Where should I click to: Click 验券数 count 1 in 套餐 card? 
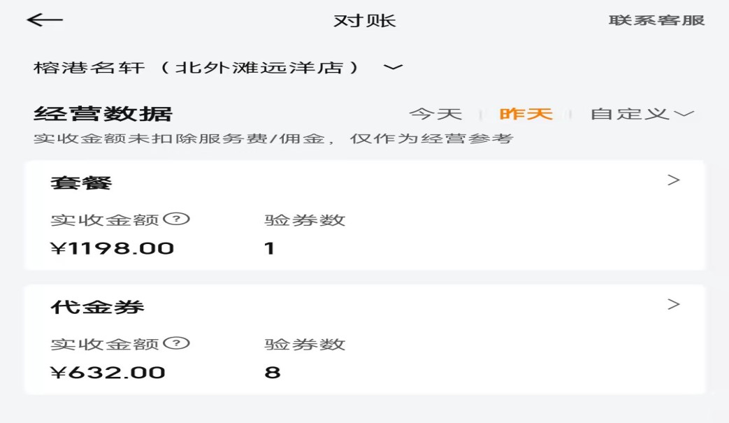click(x=270, y=248)
